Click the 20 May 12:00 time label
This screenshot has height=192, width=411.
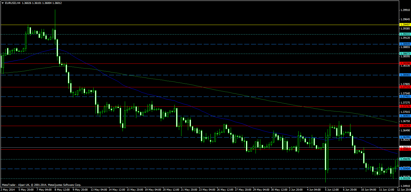point(171,190)
